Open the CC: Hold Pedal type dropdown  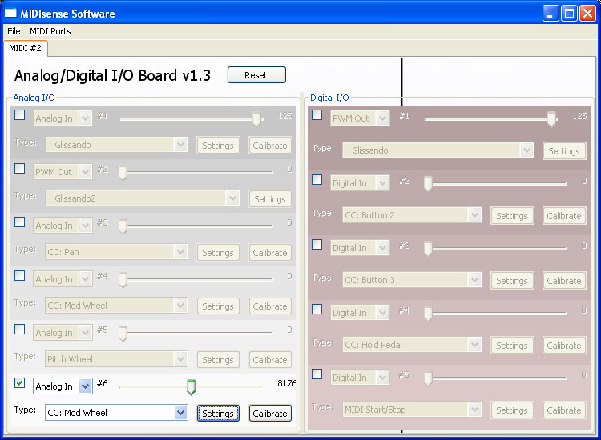coord(412,345)
